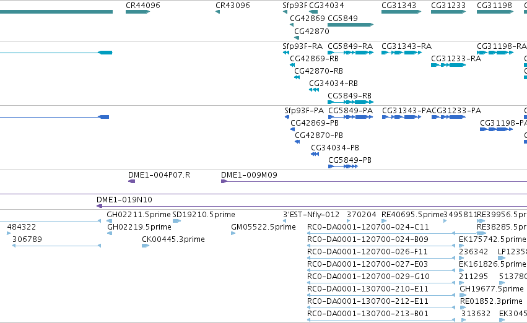Open RC0-DA0001-130700-212-E11
Screen dimensions: 527x323
(x=368, y=301)
